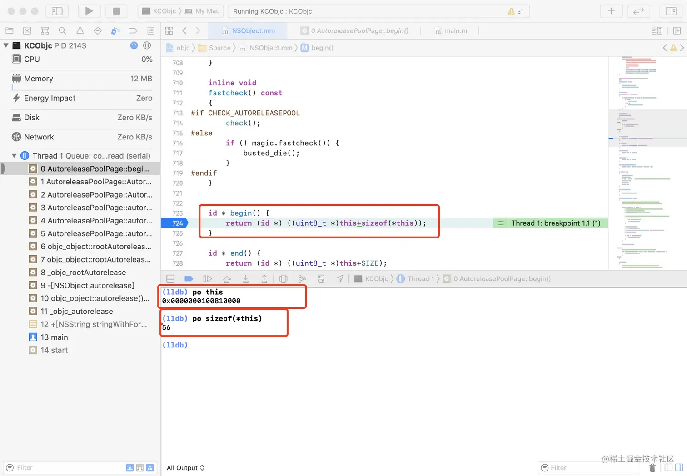Open the begin() jump bar segment
The image size is (687, 476).
click(x=317, y=48)
